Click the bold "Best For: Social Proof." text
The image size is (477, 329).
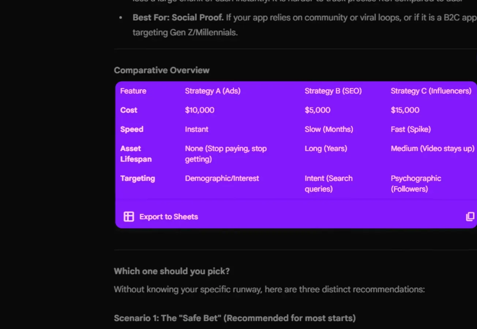coord(178,18)
